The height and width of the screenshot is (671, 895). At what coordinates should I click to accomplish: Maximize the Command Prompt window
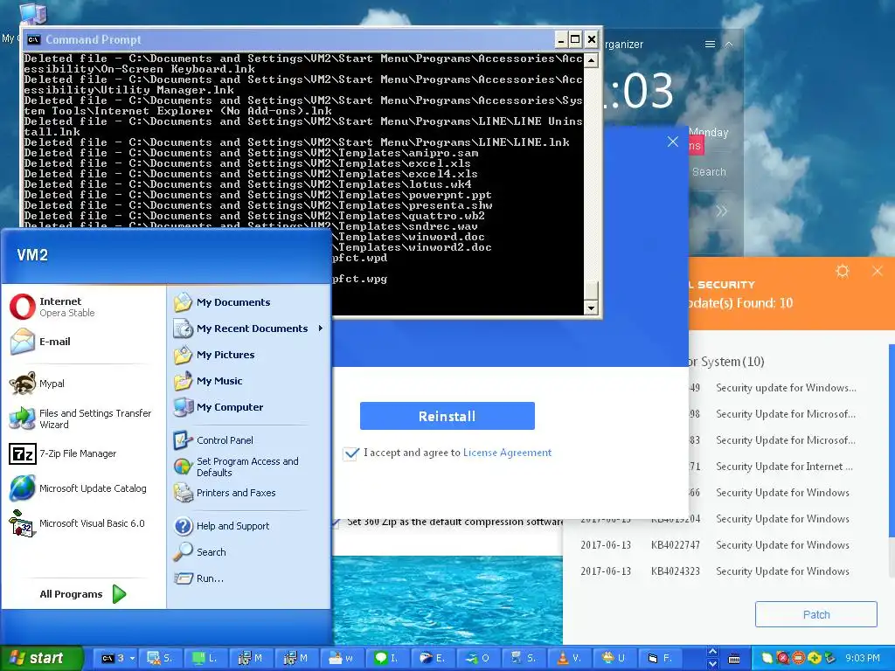pos(575,39)
